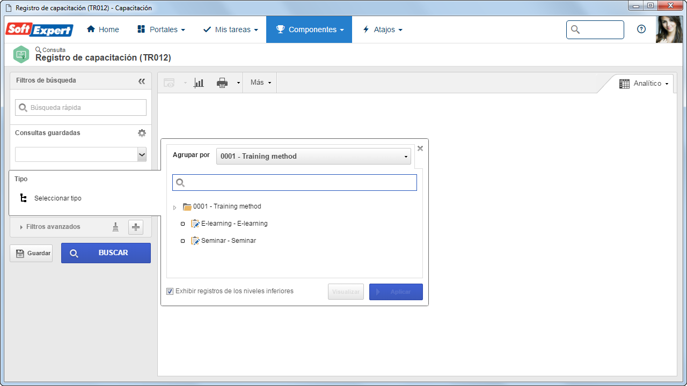Open the Agrupar por combo box

(x=313, y=157)
